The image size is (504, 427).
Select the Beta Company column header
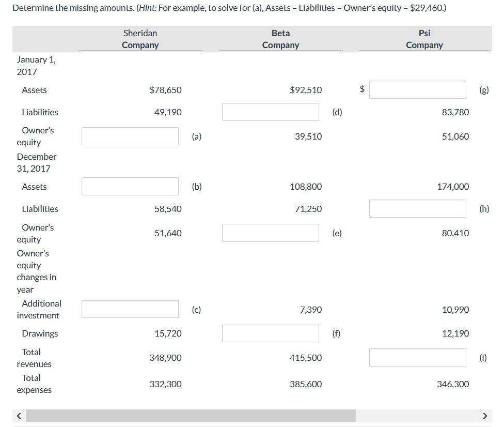(x=280, y=39)
